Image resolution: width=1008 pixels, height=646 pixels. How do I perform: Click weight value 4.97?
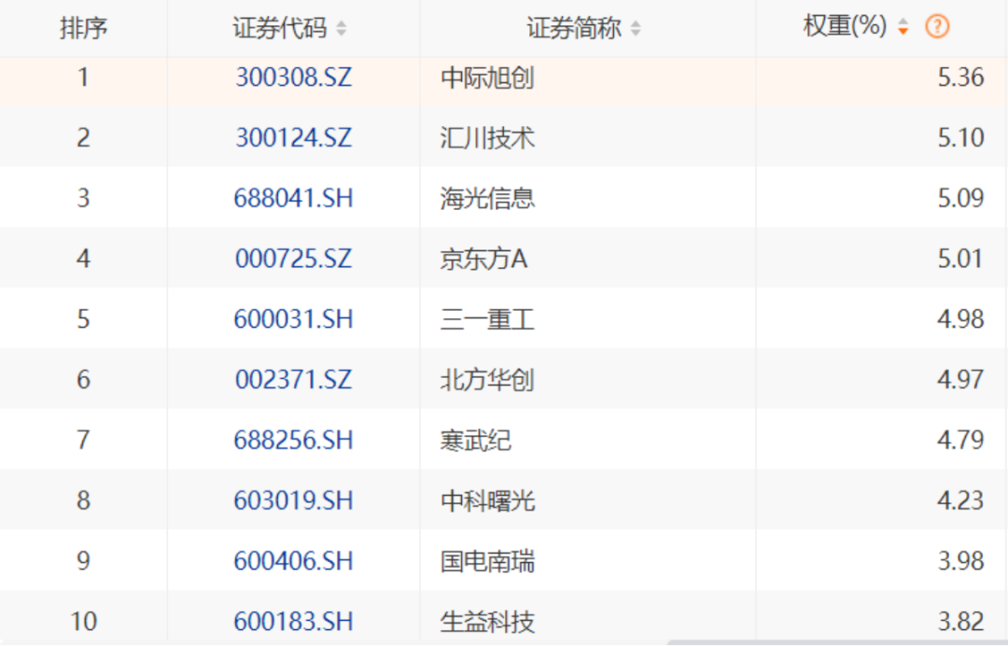tap(961, 380)
